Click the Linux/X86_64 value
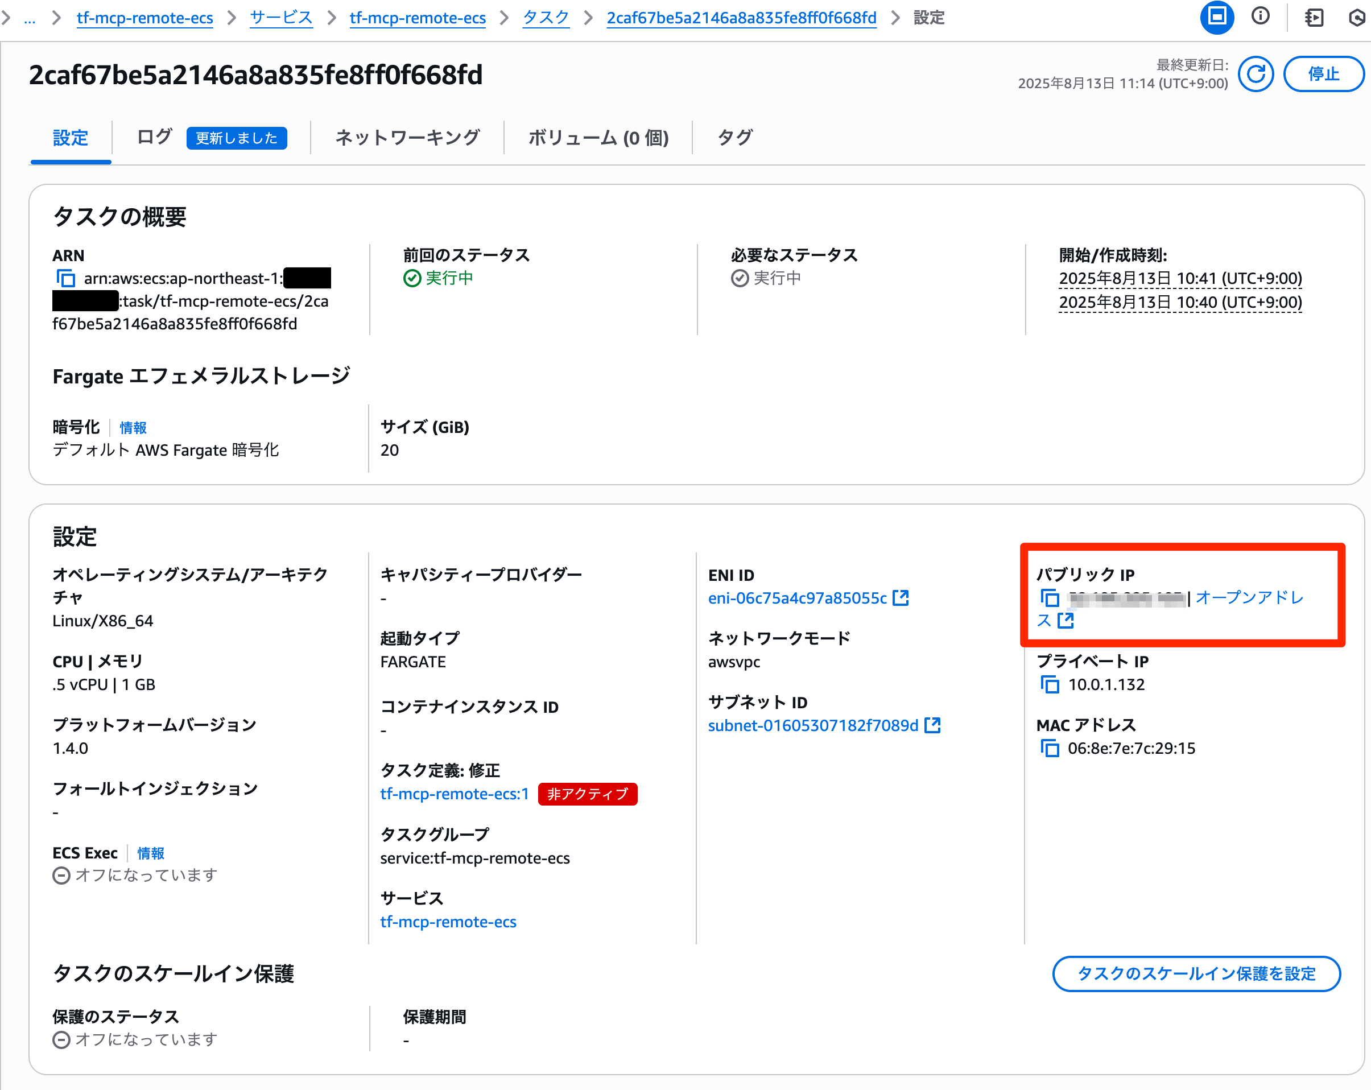 (102, 621)
